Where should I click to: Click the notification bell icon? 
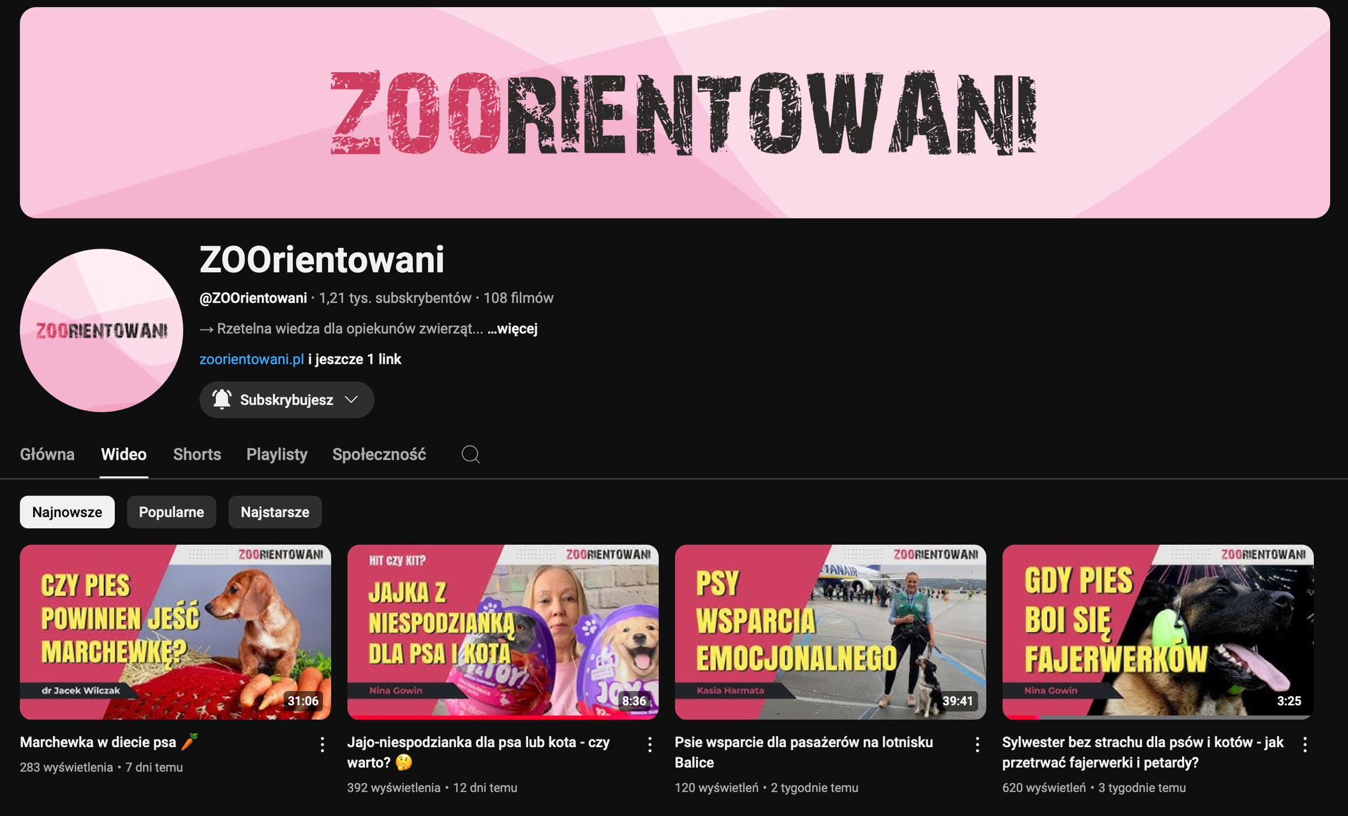(x=221, y=400)
